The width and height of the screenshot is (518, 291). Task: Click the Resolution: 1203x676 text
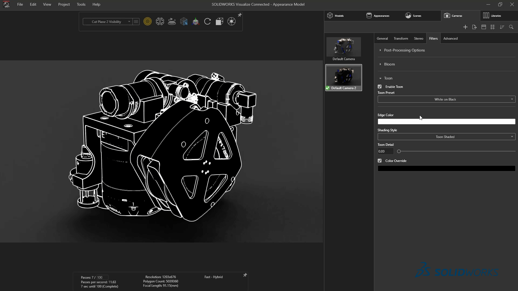161,277
